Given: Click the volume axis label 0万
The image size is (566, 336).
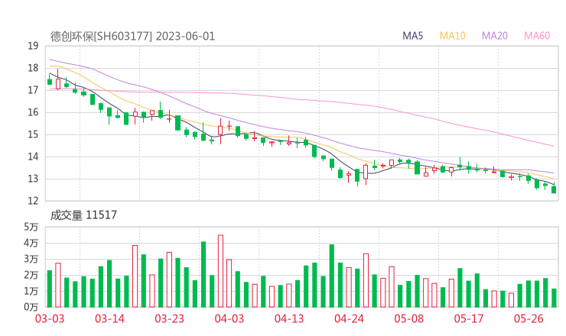Looking at the screenshot, I should pyautogui.click(x=31, y=307).
